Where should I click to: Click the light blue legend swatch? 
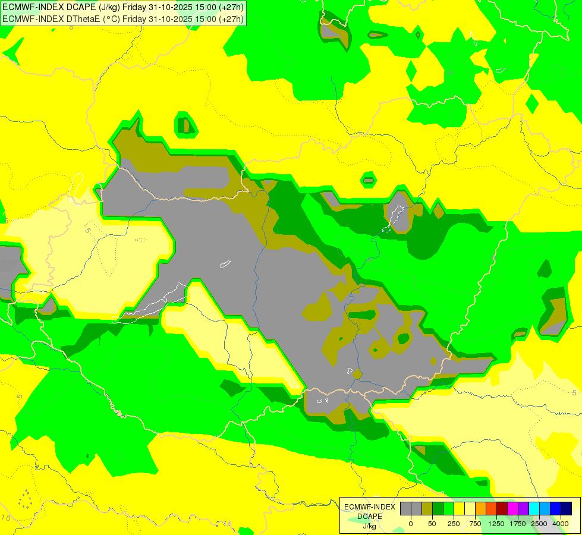(545, 508)
